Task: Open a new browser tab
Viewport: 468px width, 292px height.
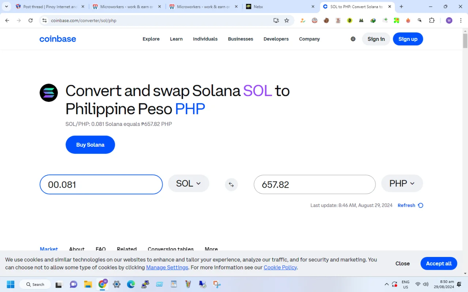Action: click(401, 7)
